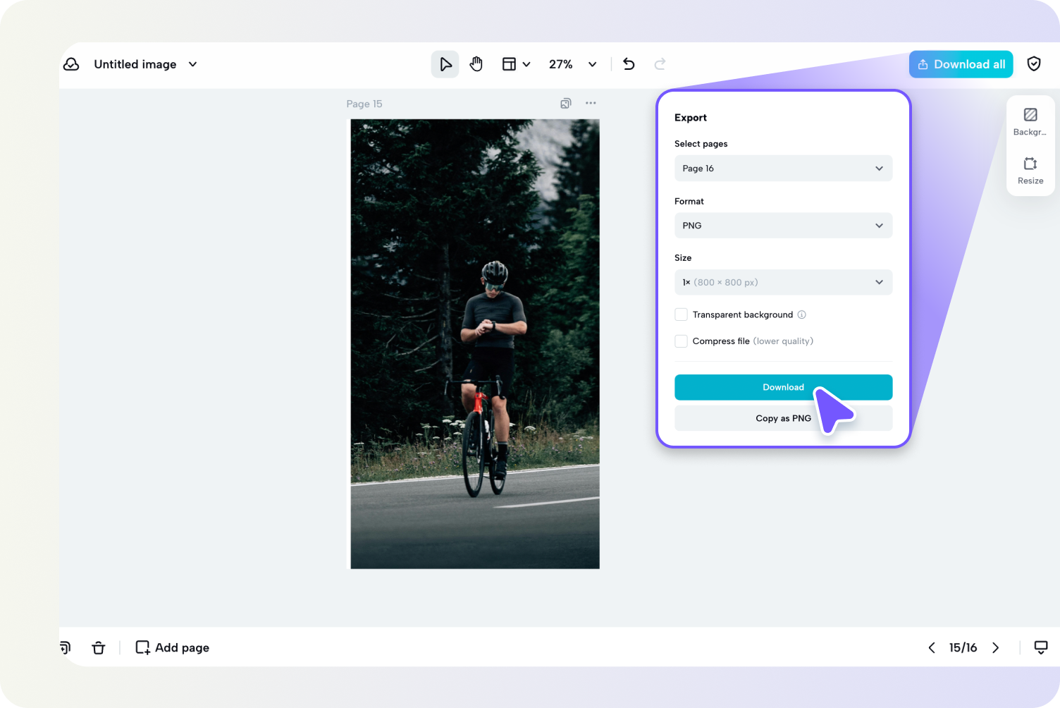Delete page using trash icon
Screen dimensions: 1060x708
[x=99, y=647]
